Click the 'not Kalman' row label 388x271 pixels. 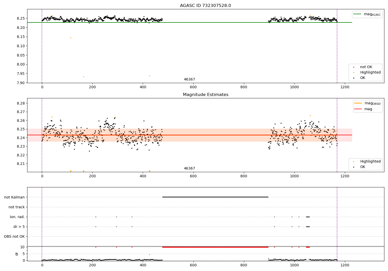click(14, 197)
